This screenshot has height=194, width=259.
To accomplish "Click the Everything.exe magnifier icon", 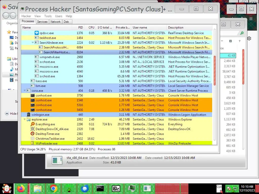I will point(33,124).
